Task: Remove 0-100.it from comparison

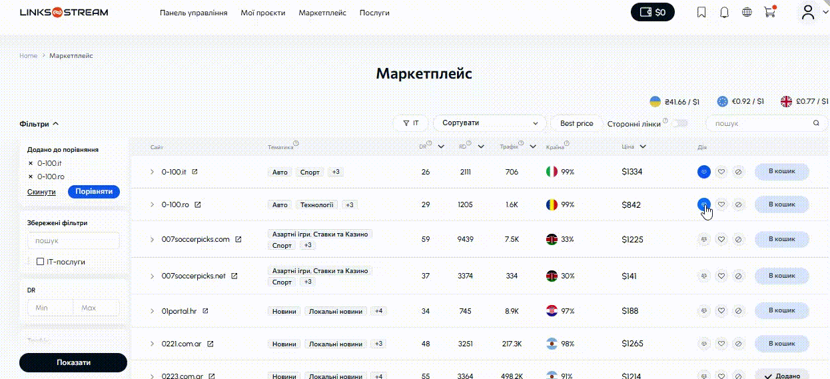Action: [x=31, y=163]
